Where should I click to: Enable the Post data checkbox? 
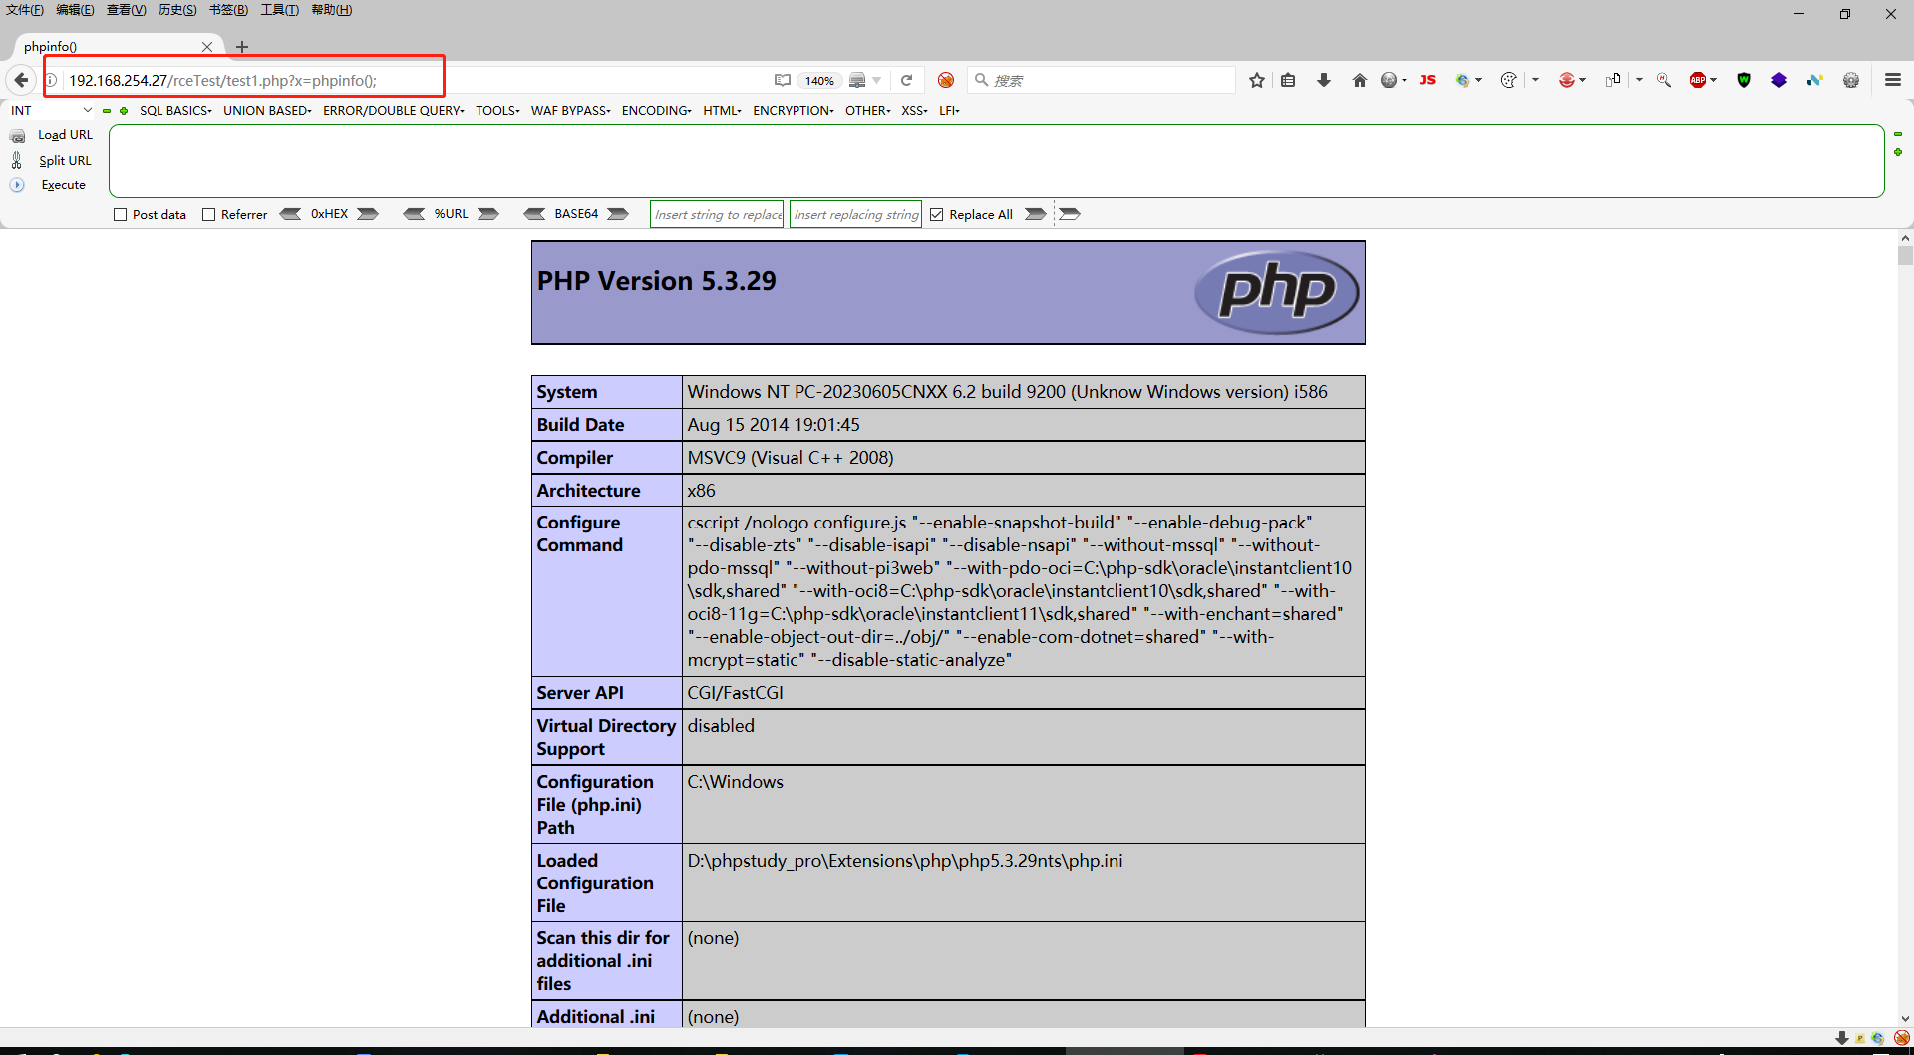[121, 214]
